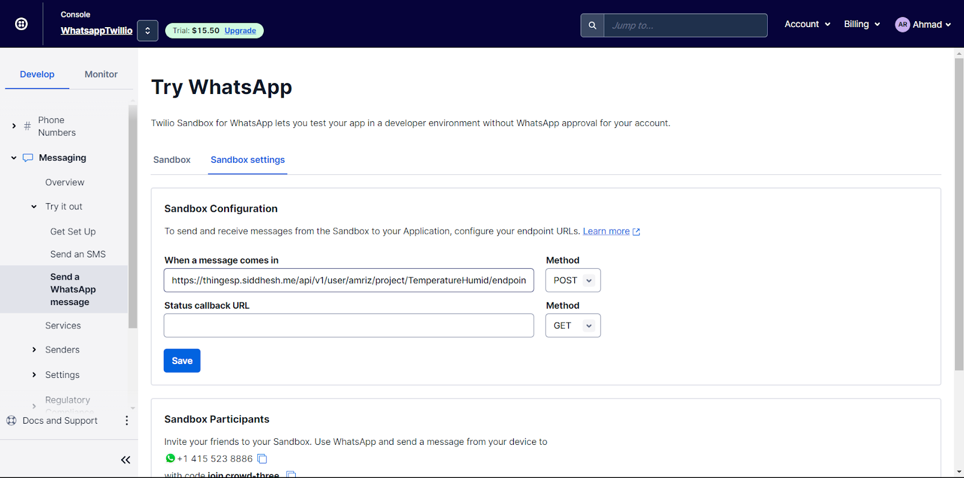The width and height of the screenshot is (964, 478).
Task: Click the page vertical scrollbar
Action: (x=959, y=215)
